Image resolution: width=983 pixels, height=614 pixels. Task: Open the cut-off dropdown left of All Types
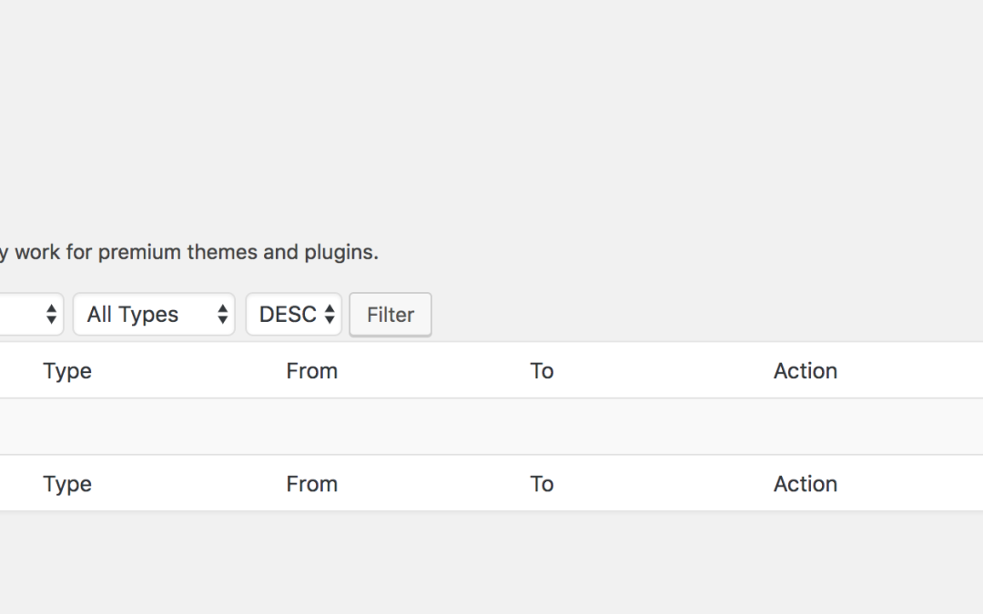pos(31,314)
